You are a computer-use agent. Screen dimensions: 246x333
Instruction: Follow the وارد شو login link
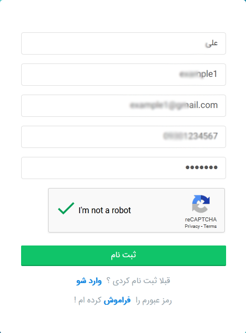click(89, 281)
